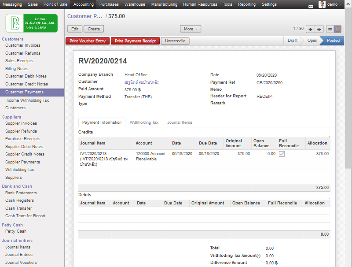Switch to Journal Items tab

pyautogui.click(x=180, y=122)
